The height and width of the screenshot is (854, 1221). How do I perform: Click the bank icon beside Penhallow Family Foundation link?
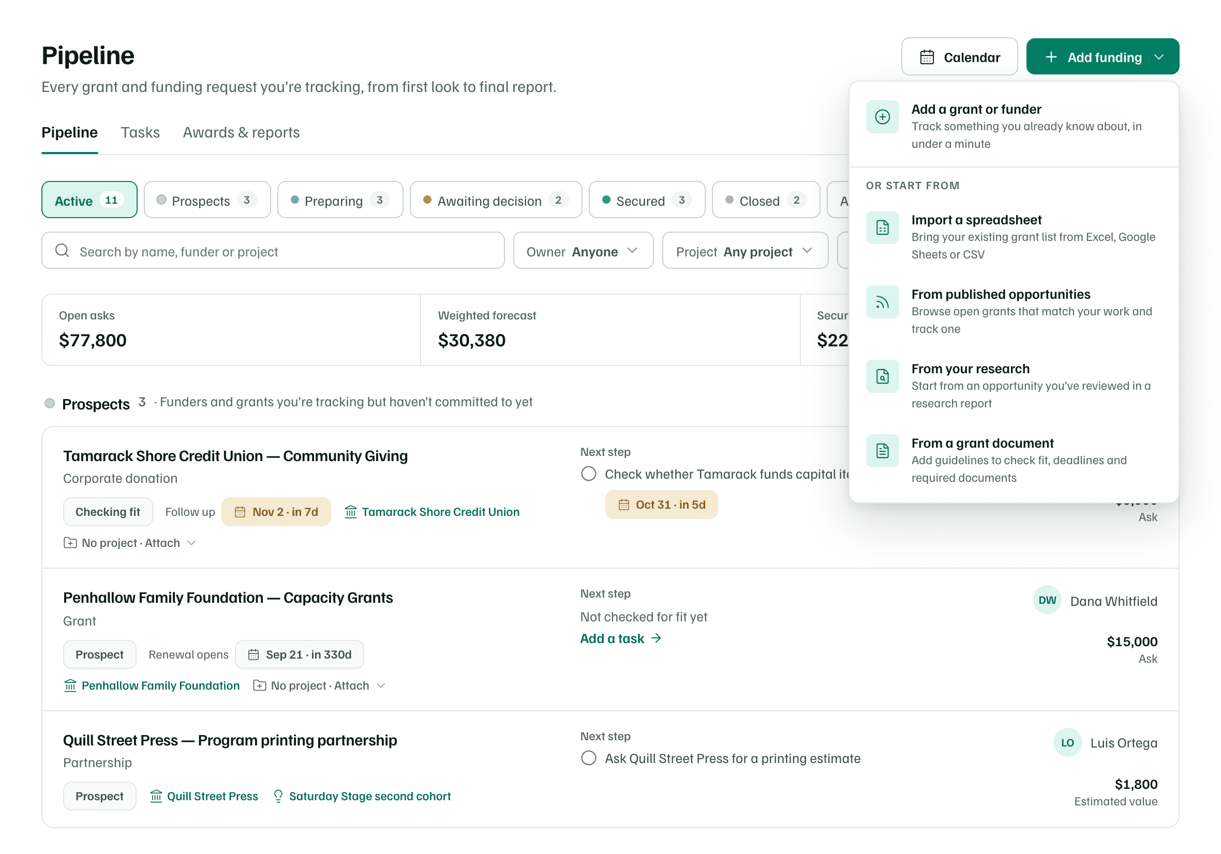click(x=70, y=685)
